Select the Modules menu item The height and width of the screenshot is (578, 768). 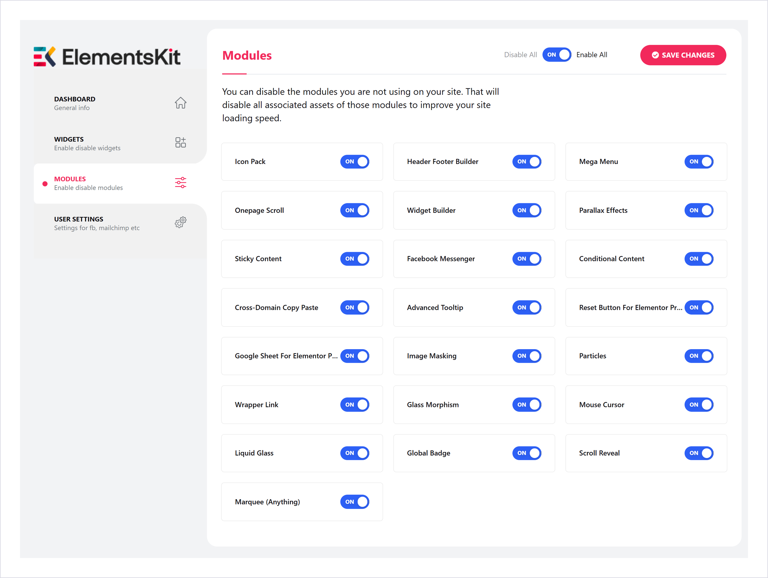pyautogui.click(x=120, y=183)
